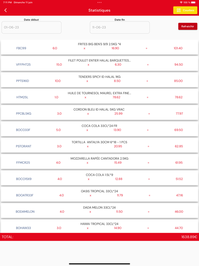Open the TENDERS SPICY ID HALAL row
199x266 pixels.
tap(99, 80)
